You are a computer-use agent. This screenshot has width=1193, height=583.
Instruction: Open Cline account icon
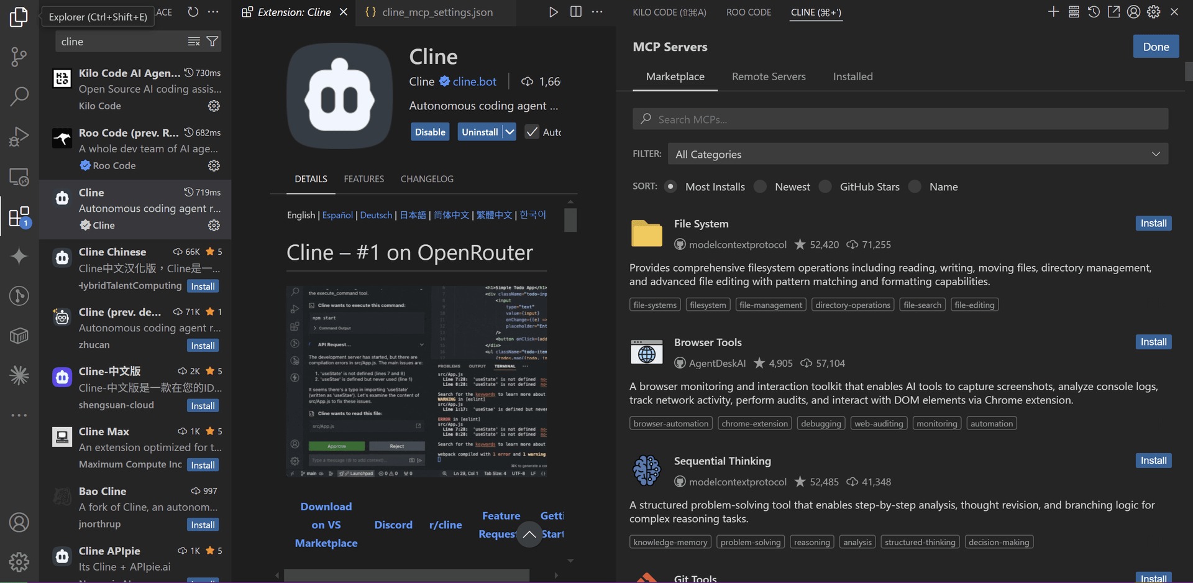[x=1133, y=12]
